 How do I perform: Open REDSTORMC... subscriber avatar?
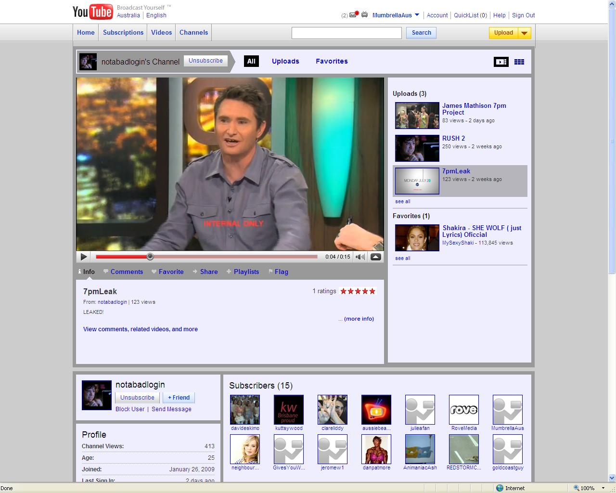point(464,449)
